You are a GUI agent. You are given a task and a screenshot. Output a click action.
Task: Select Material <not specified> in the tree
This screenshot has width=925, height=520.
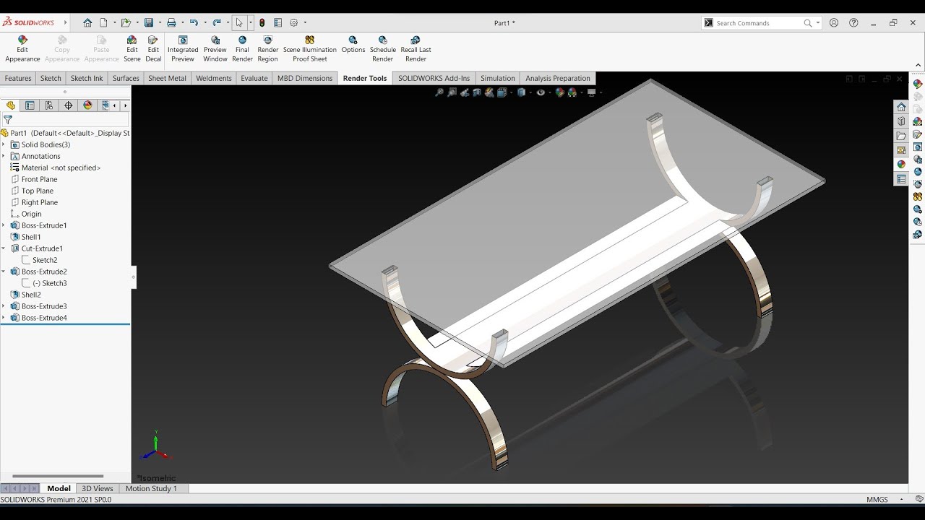(61, 168)
